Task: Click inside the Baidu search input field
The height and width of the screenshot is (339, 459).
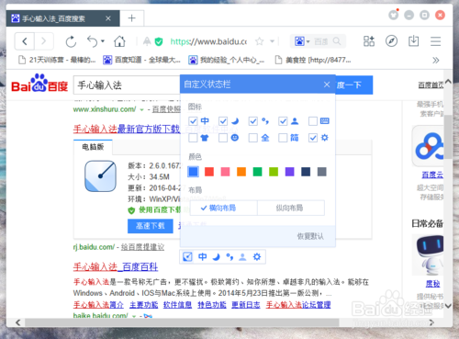Action: click(127, 85)
